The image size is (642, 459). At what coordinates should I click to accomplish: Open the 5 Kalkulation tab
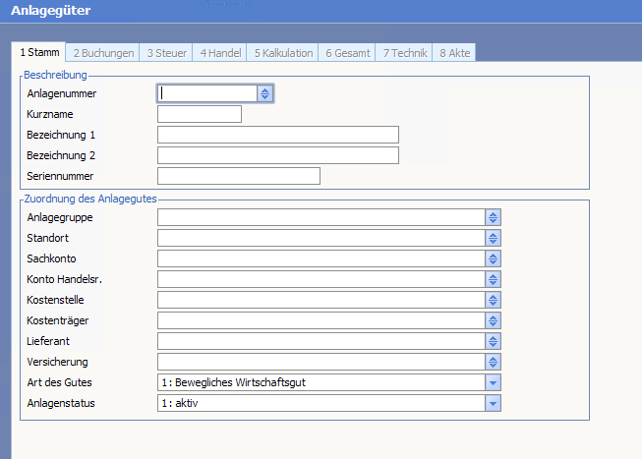pos(283,53)
